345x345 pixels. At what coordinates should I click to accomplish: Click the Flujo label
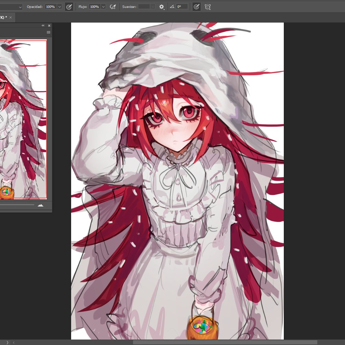click(x=83, y=6)
